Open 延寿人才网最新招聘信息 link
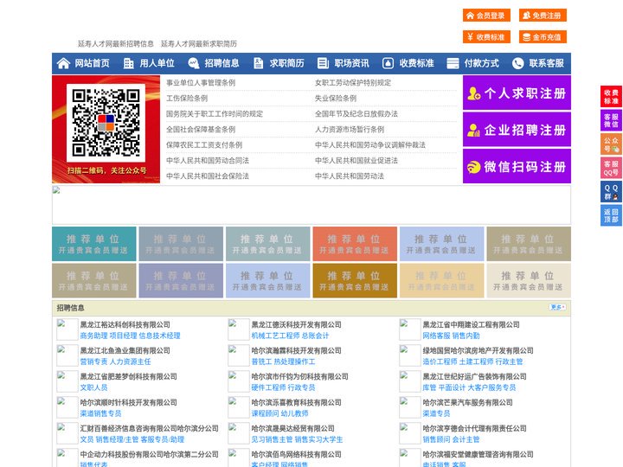623x467 pixels. pos(116,44)
